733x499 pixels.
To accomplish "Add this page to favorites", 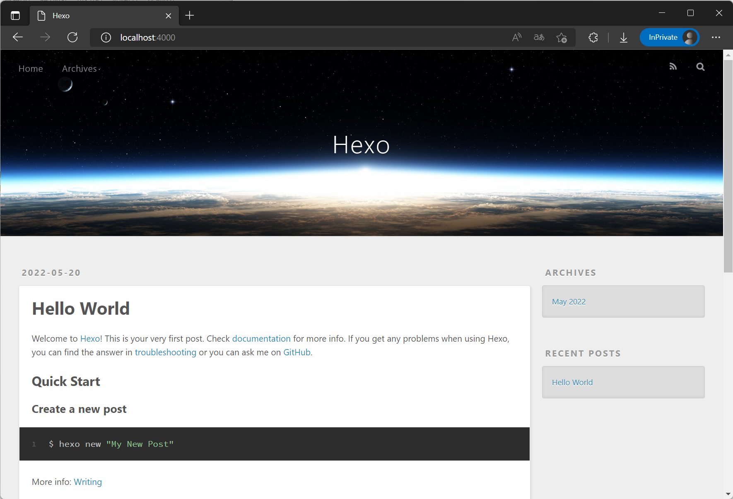I will point(562,38).
